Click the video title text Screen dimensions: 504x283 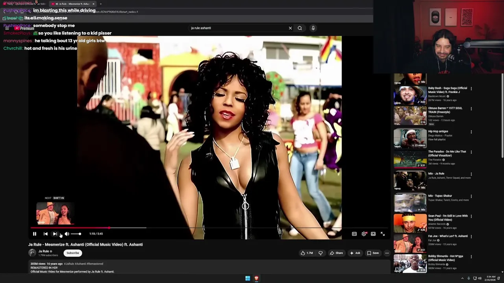[85, 244]
